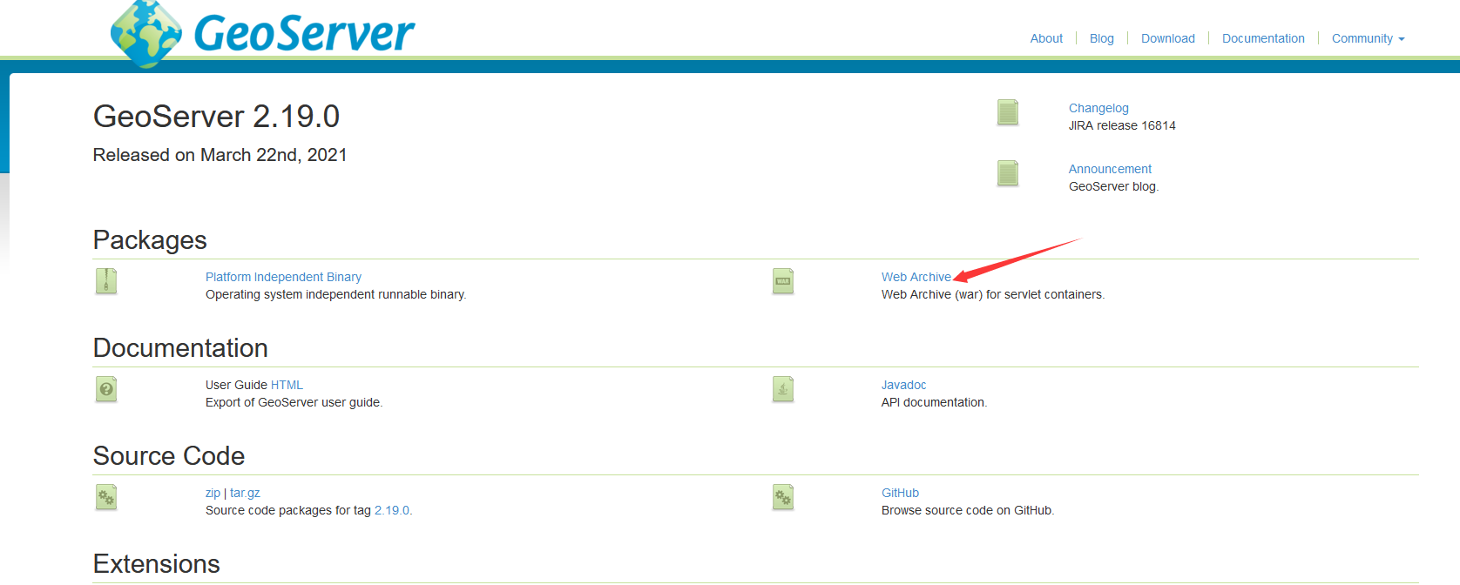Click the Packages section heading
Viewport: 1460px width, 585px height.
(x=150, y=240)
